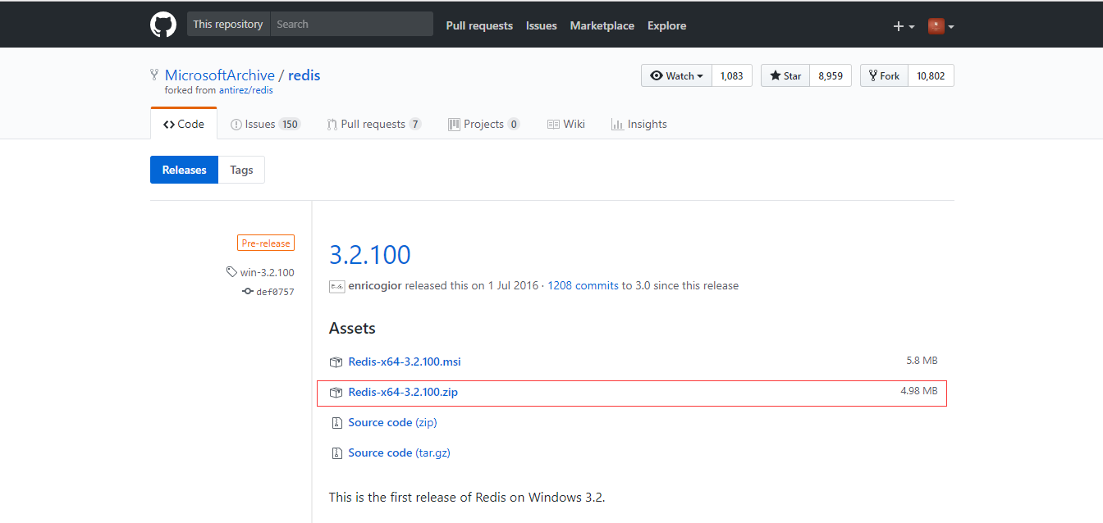This screenshot has height=523, width=1103.
Task: Open Marketplace in the top navigation
Action: coord(602,26)
